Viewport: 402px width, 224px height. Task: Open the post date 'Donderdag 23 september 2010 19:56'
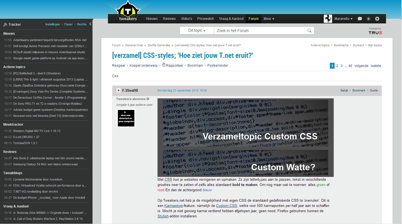[182, 90]
